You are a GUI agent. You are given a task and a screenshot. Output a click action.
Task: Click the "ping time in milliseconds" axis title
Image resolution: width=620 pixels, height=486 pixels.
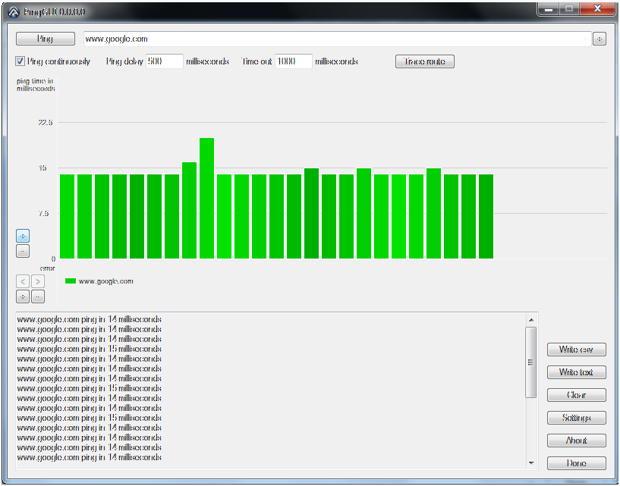pos(36,85)
